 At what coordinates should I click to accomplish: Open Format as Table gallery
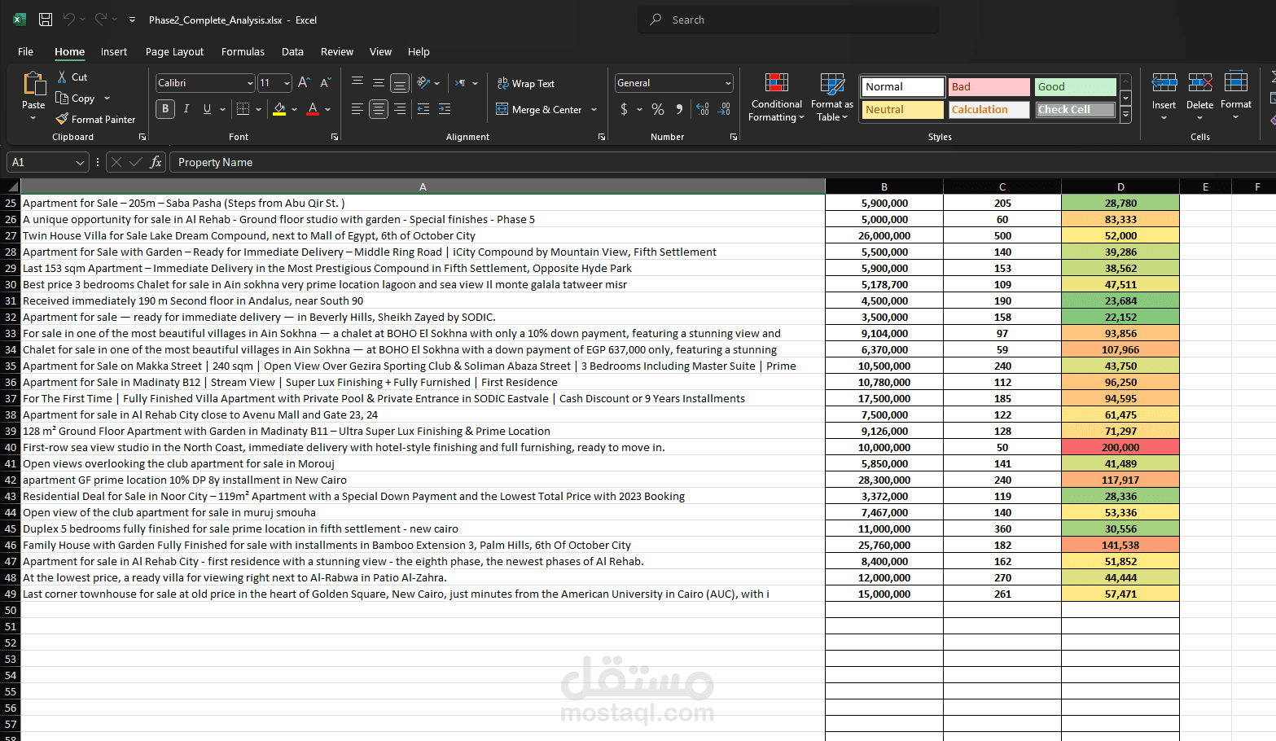[x=832, y=98]
